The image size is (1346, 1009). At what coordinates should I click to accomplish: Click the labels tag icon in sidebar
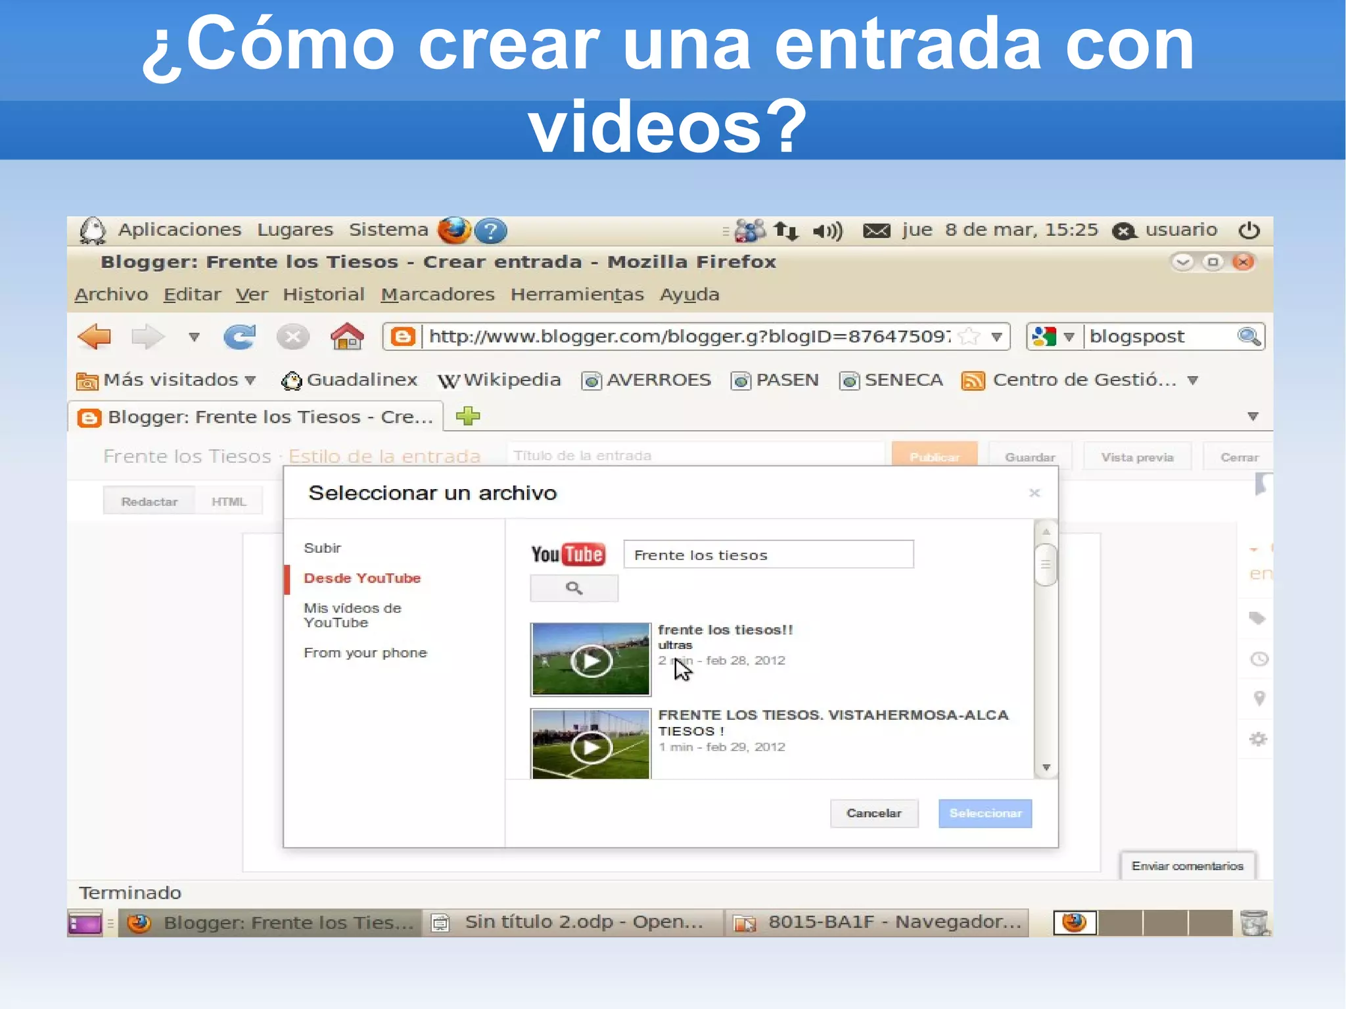1257,618
